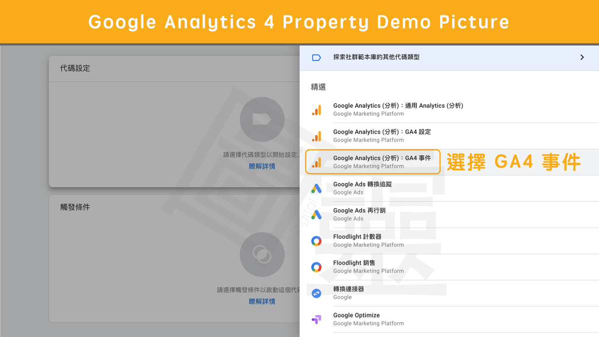The height and width of the screenshot is (337, 599).
Task: Click the 轉換連接器 blue arrows icon
Action: click(x=316, y=294)
